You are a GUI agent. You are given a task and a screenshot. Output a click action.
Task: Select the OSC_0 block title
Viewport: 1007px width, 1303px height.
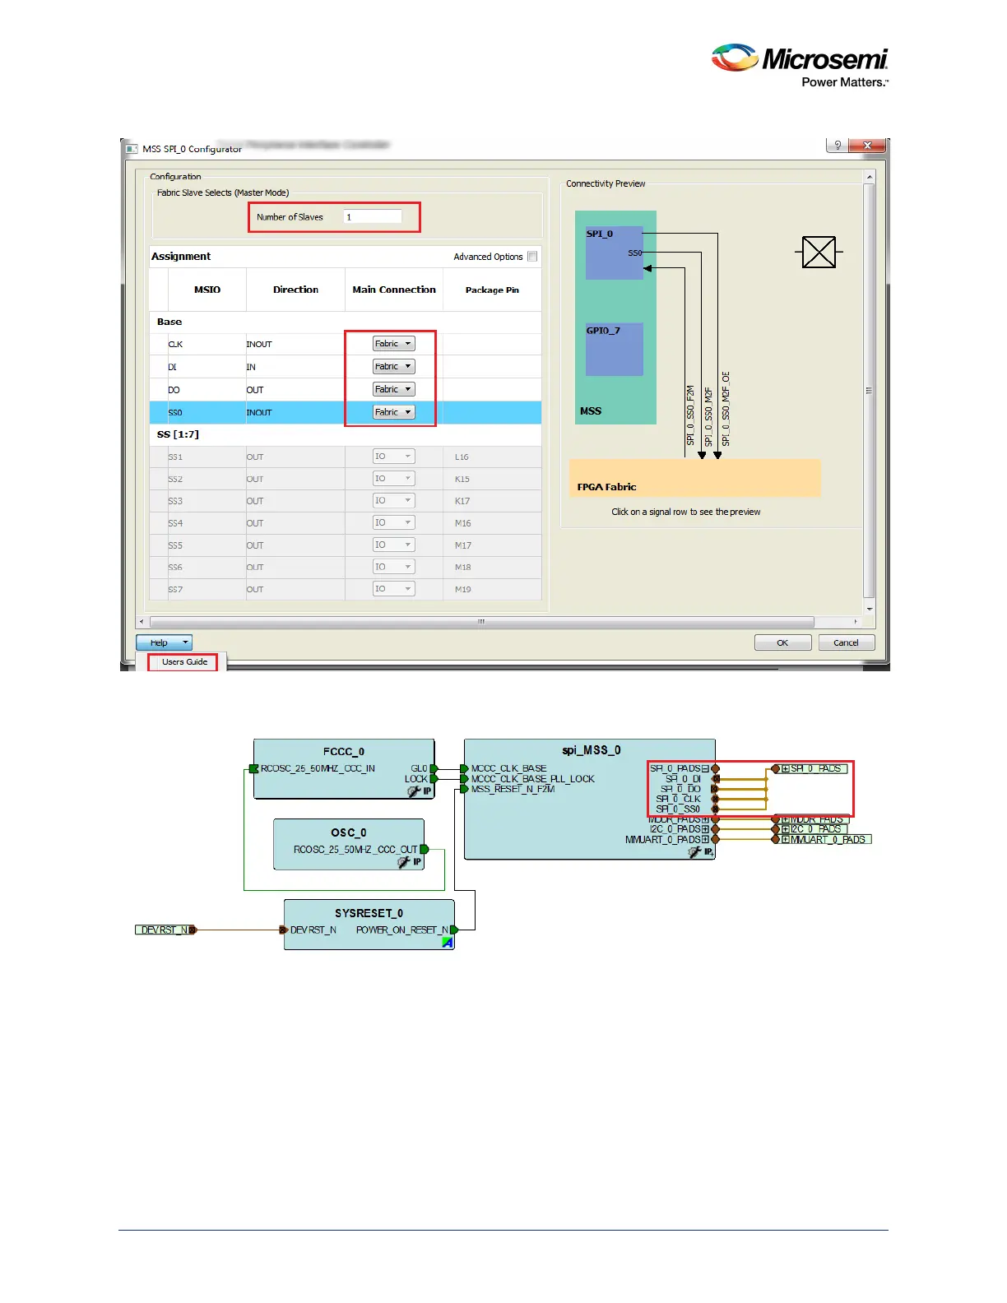349,832
